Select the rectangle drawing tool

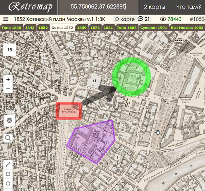(8, 174)
